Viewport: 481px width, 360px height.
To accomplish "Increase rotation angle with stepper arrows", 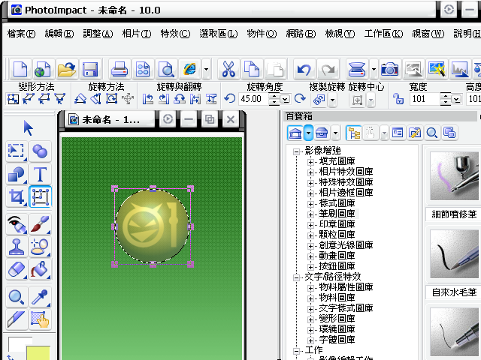I will pos(274,96).
